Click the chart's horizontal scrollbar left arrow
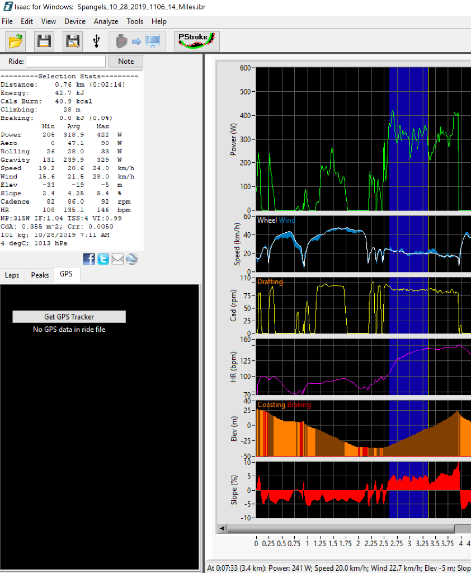The width and height of the screenshot is (471, 573). pyautogui.click(x=223, y=528)
